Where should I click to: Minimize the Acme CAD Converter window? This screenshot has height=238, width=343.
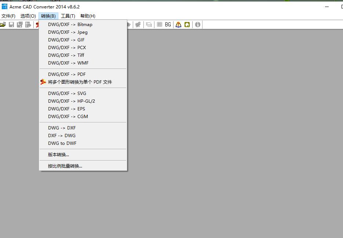point(327,7)
